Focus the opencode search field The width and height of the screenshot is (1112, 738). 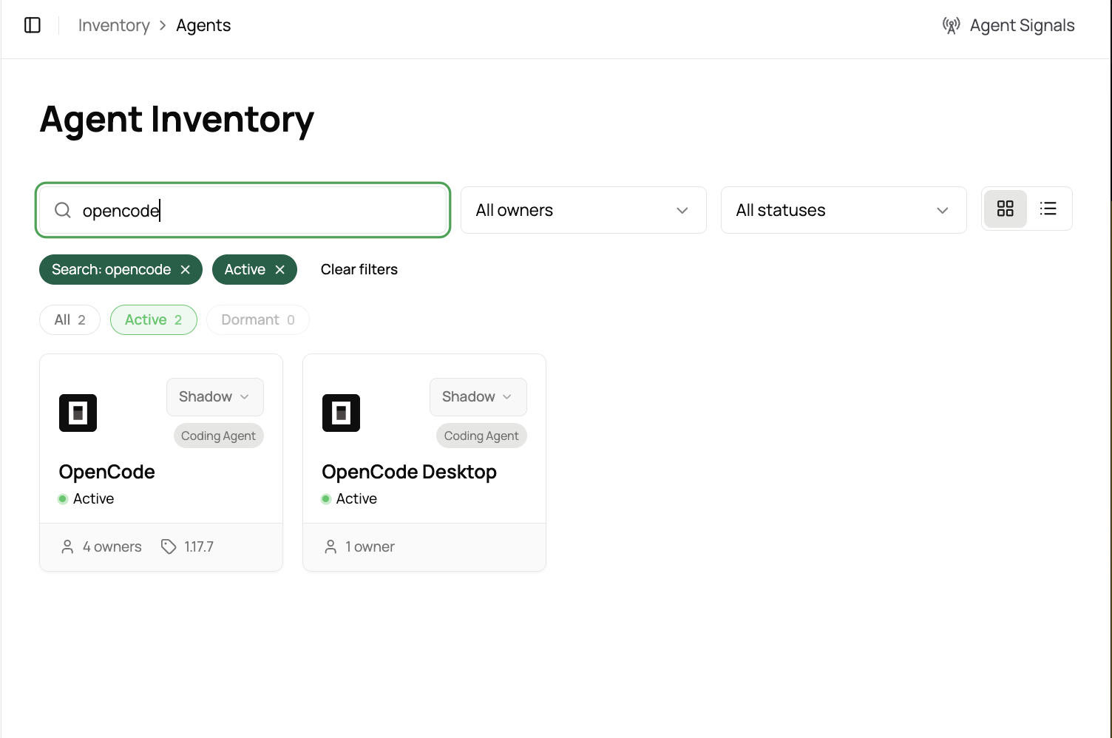coord(243,210)
